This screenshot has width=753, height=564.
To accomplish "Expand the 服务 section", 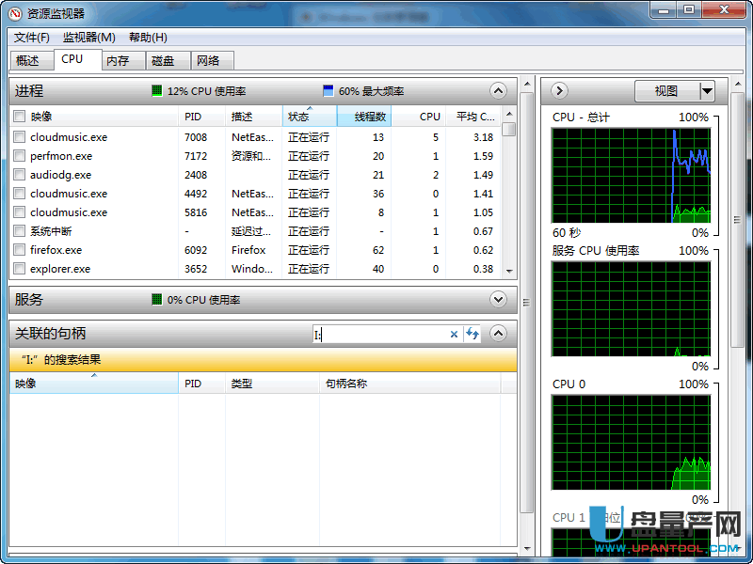I will [498, 300].
